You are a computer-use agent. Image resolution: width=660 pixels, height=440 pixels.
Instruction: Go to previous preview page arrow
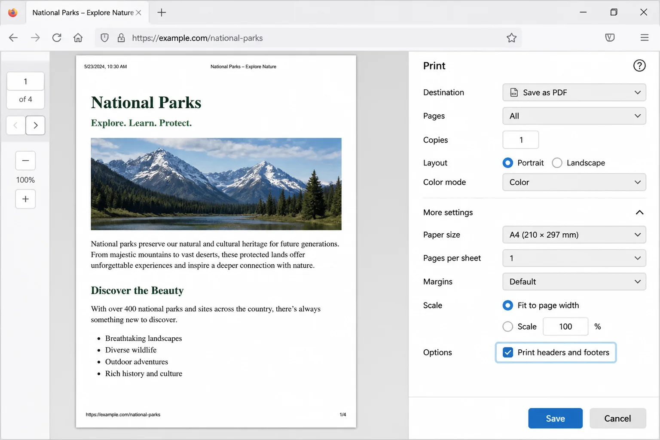pyautogui.click(x=16, y=125)
